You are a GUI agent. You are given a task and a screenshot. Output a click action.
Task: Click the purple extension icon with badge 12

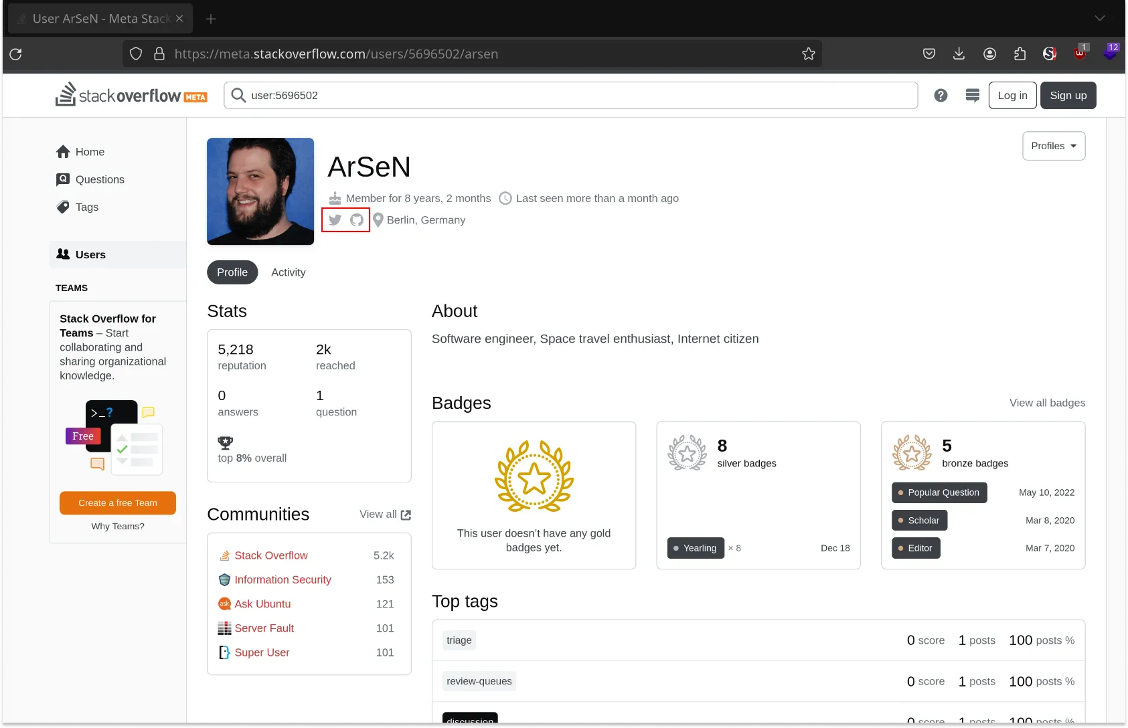tap(1110, 53)
